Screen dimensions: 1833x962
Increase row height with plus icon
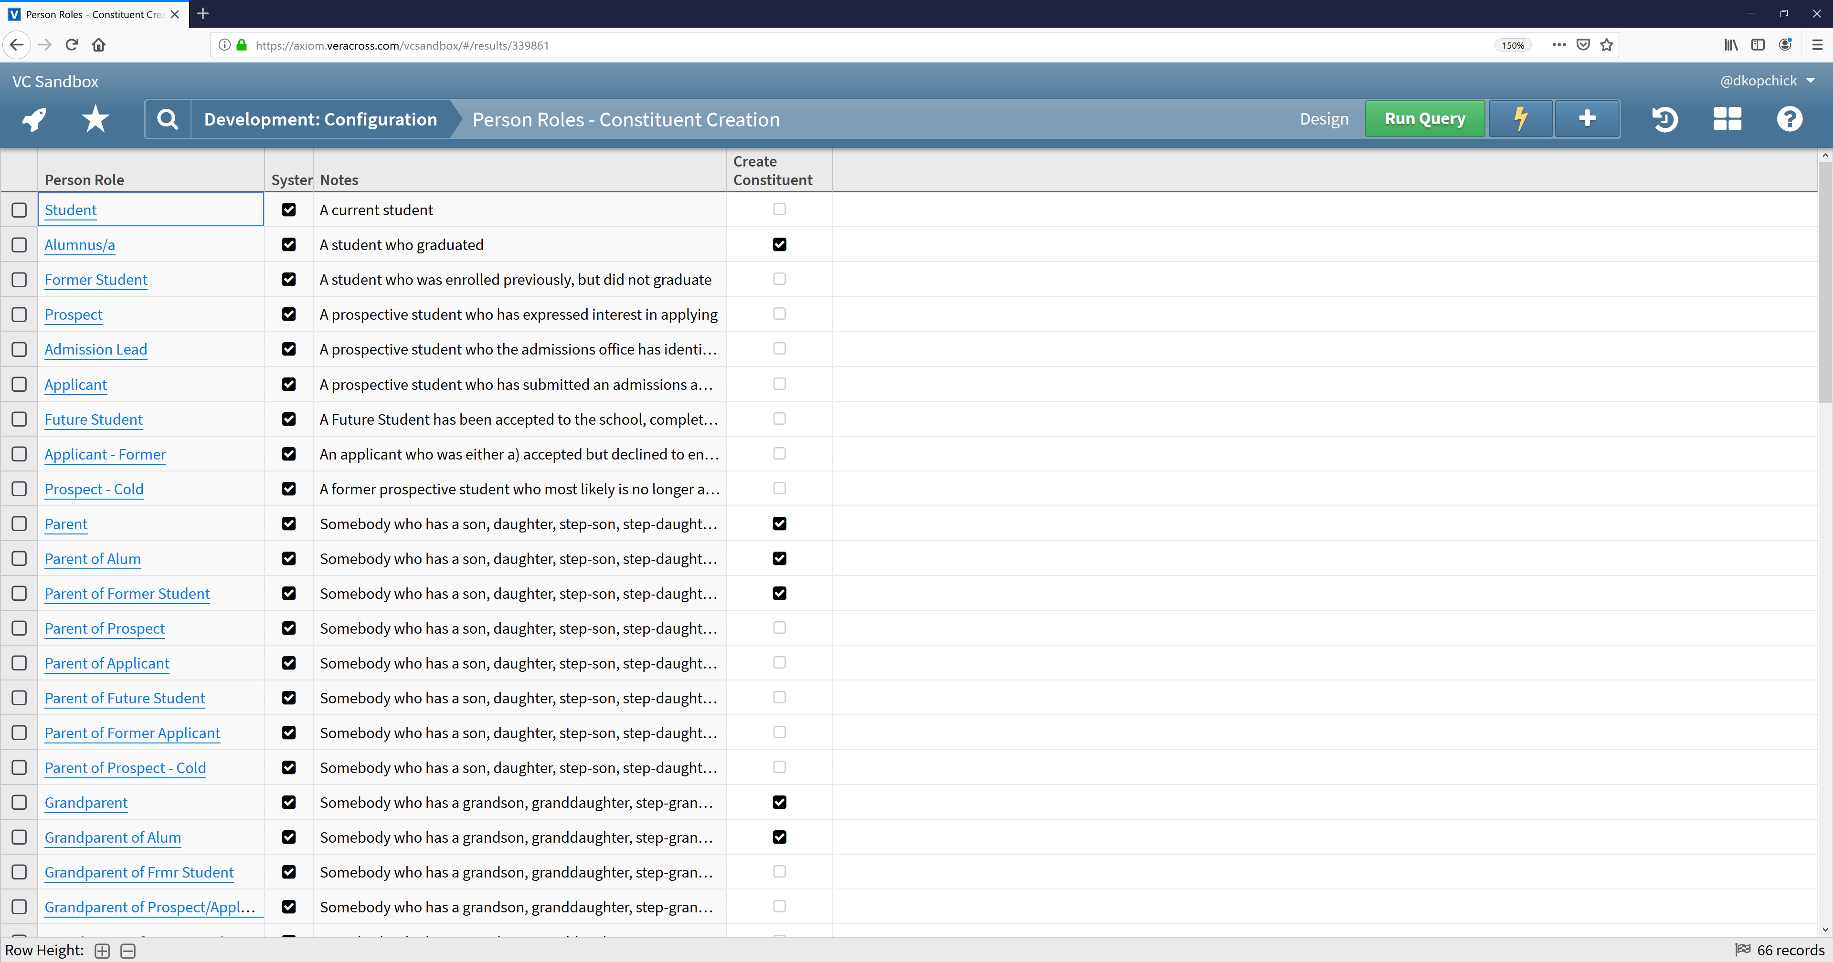coord(103,951)
